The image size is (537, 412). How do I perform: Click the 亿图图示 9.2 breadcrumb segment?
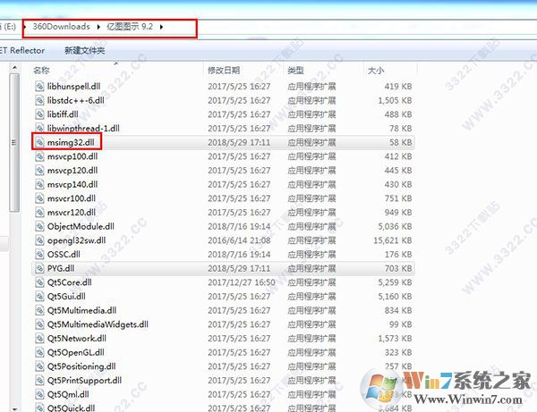click(130, 26)
